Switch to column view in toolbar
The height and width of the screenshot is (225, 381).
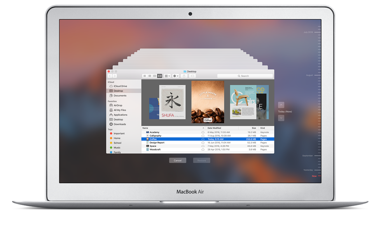[x=155, y=76]
